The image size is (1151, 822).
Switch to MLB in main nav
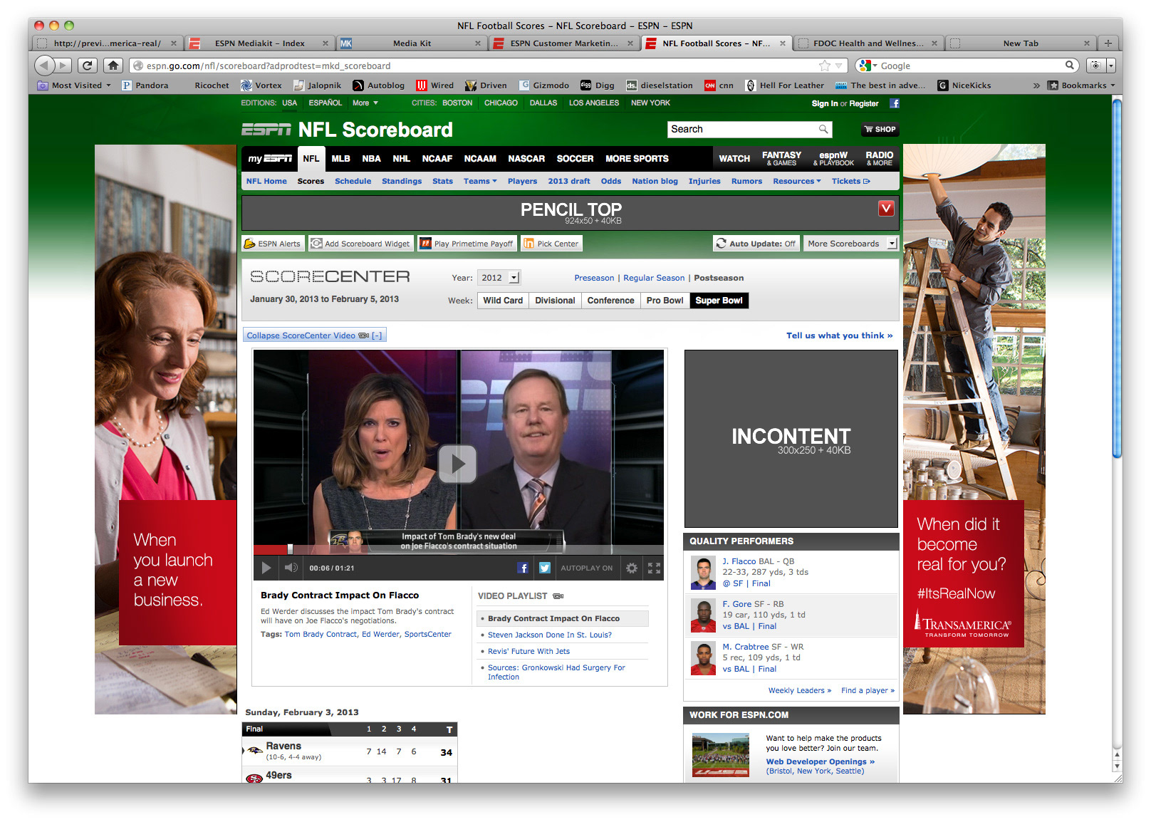(340, 159)
